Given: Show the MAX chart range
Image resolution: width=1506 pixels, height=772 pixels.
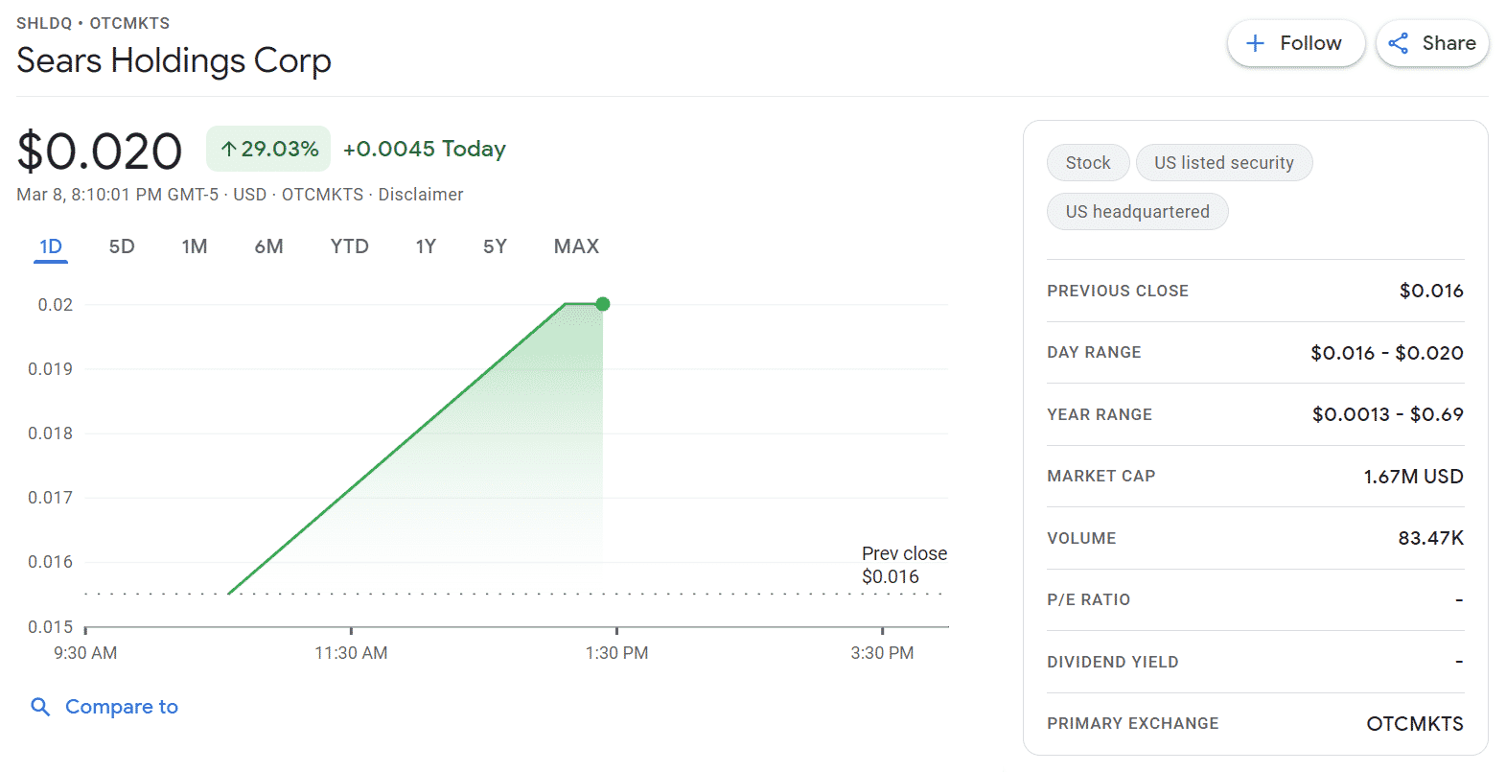Looking at the screenshot, I should (x=576, y=246).
